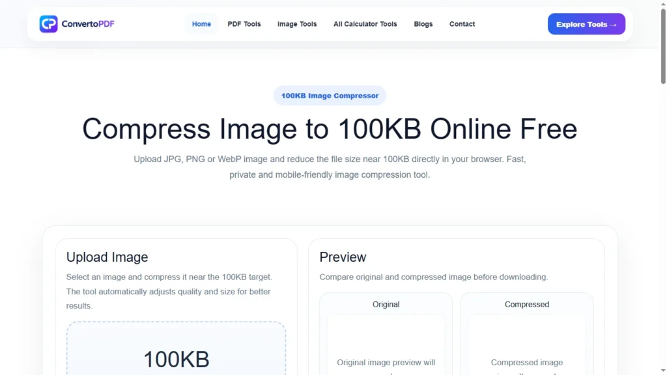Click the Explore Tools button
This screenshot has height=375, width=667.
tap(586, 24)
